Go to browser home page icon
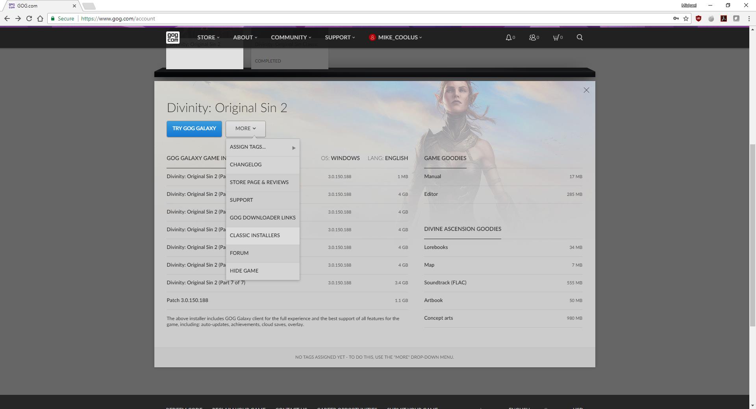This screenshot has width=756, height=409. pos(40,18)
